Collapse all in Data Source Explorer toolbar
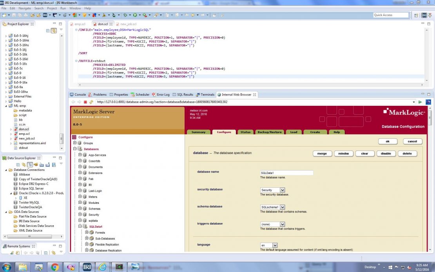Screen dimensions: 435x272 tap(18, 165)
